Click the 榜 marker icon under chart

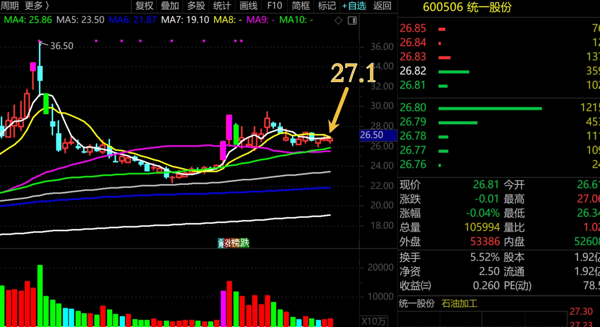pyautogui.click(x=236, y=243)
